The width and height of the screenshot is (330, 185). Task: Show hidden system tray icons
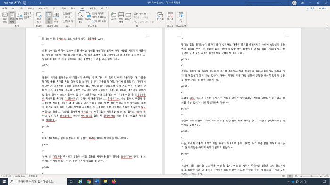pyautogui.click(x=289, y=182)
